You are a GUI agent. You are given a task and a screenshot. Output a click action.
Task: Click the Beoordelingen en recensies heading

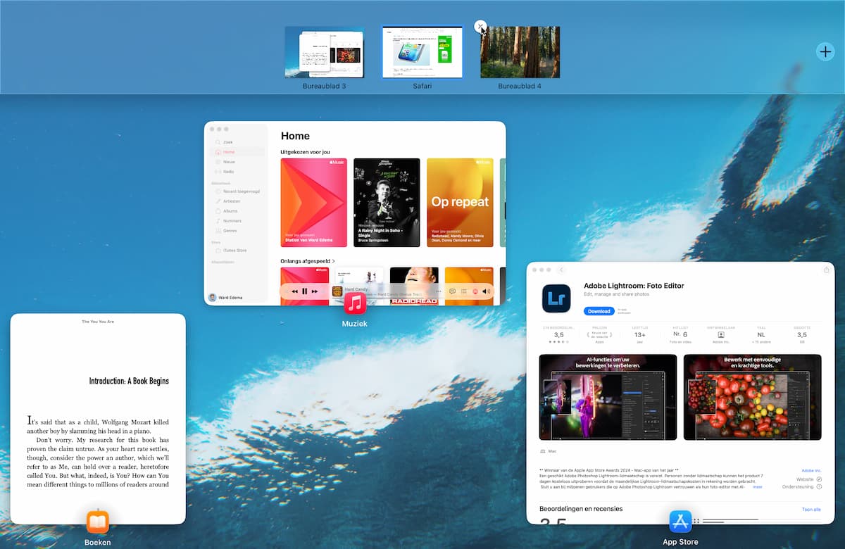pos(581,509)
